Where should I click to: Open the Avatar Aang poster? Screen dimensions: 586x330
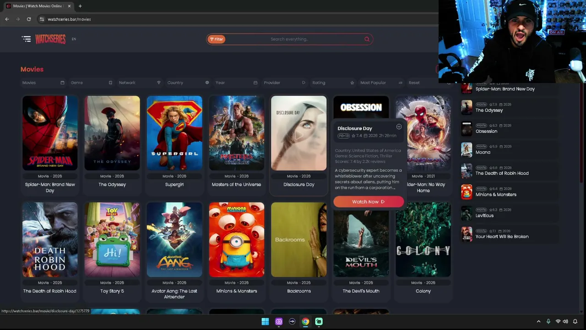(174, 240)
